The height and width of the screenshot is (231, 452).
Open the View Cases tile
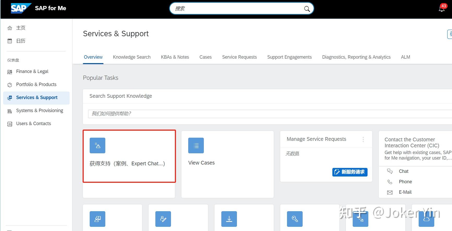[228, 164]
